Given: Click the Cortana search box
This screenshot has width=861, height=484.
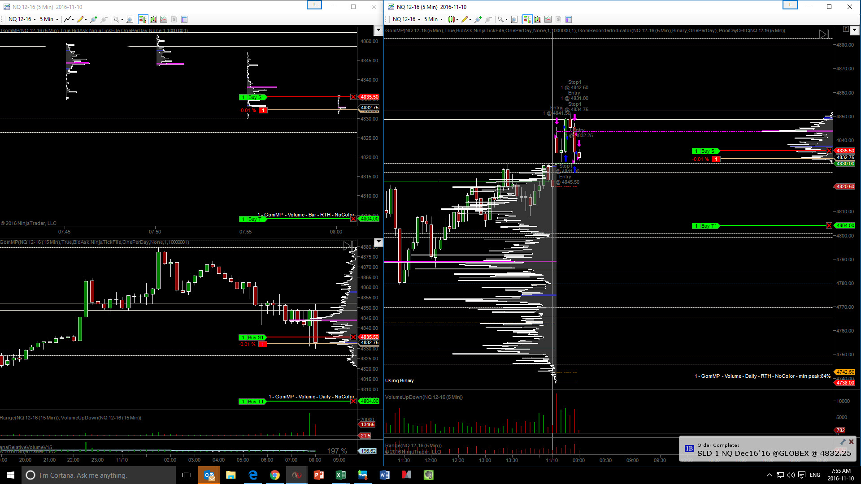Looking at the screenshot, I should [99, 475].
